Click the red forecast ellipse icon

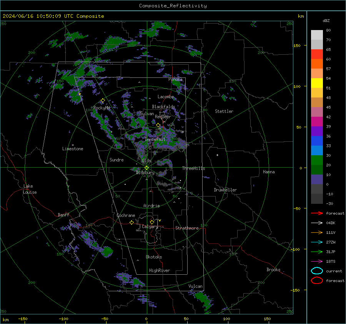click(317, 280)
